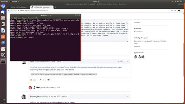The image size is (185, 104).
Task: Click the page's vertical scrollbar
Action: tap(184, 60)
